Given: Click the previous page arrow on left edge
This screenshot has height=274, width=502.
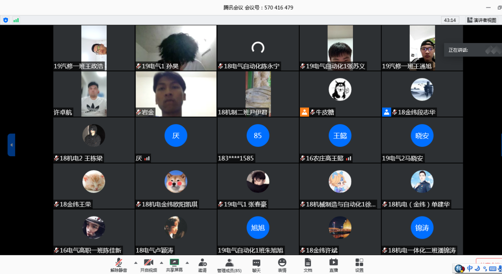Looking at the screenshot, I should pyautogui.click(x=11, y=145).
